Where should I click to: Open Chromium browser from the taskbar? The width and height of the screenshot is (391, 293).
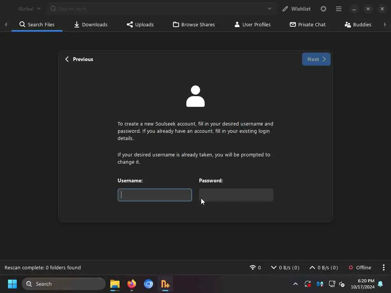point(149,284)
